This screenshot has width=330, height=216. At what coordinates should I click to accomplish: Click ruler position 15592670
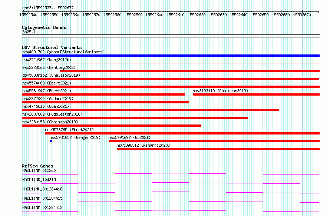(302, 15)
